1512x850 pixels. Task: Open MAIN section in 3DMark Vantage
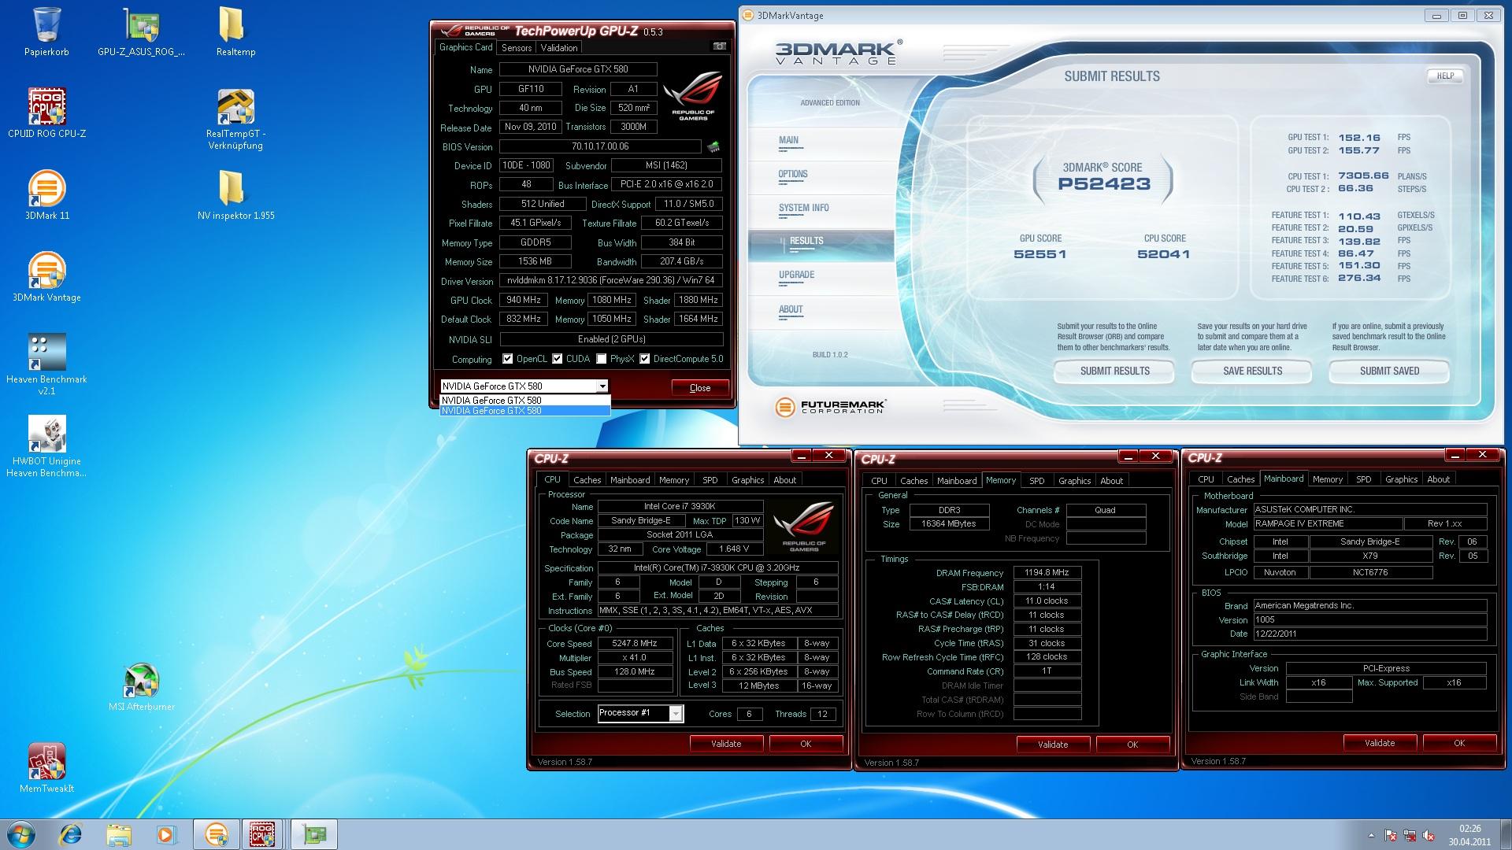coord(788,140)
